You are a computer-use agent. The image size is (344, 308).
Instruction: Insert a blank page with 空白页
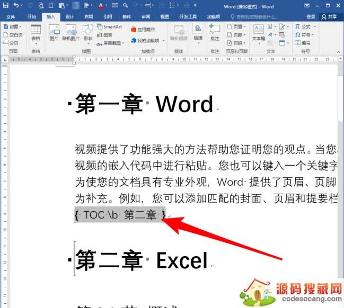click(14, 34)
